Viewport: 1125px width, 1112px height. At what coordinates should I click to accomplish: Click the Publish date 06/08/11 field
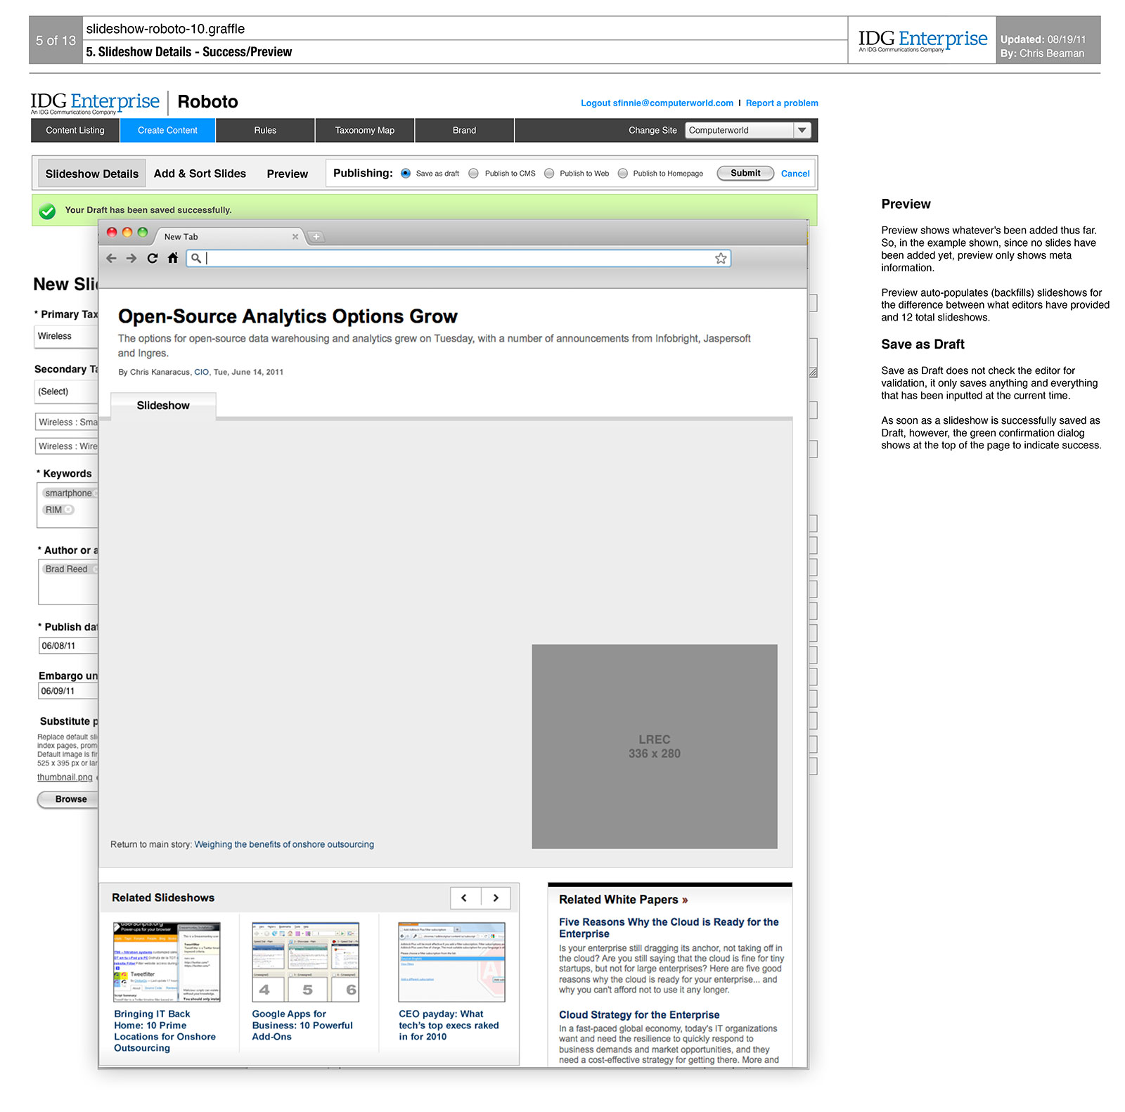click(x=68, y=646)
